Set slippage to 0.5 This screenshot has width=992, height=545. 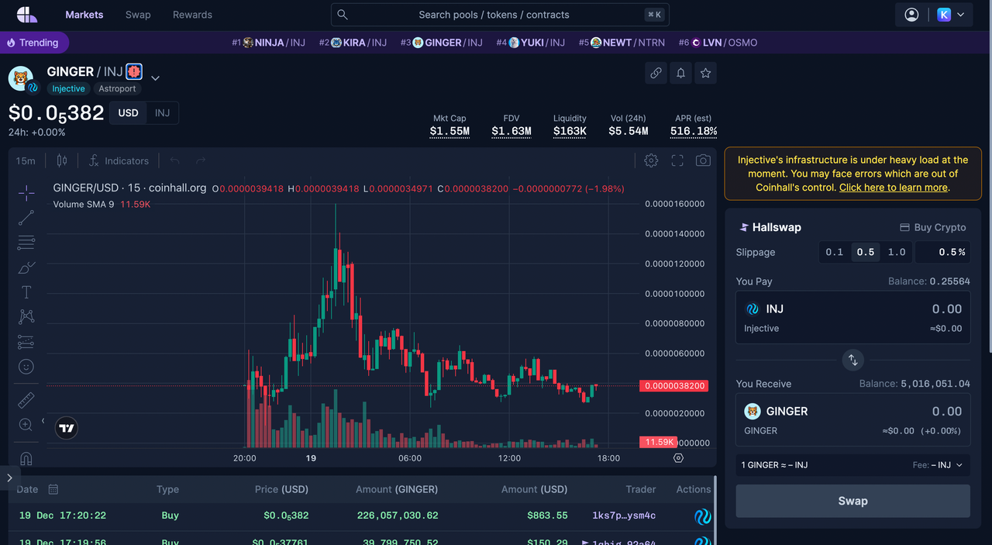[x=866, y=252]
